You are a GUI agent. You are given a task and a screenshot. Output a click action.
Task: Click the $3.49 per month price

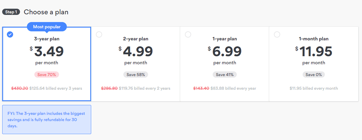pyautogui.click(x=47, y=55)
